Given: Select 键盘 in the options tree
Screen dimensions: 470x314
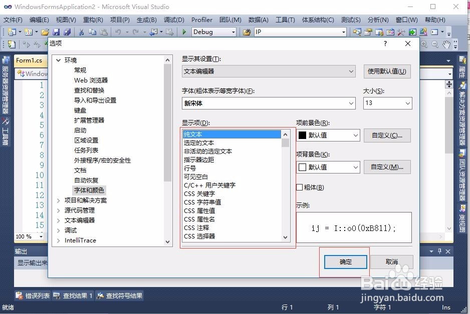Looking at the screenshot, I should 80,110.
